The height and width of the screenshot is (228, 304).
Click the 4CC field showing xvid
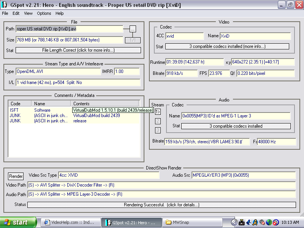[185, 36]
